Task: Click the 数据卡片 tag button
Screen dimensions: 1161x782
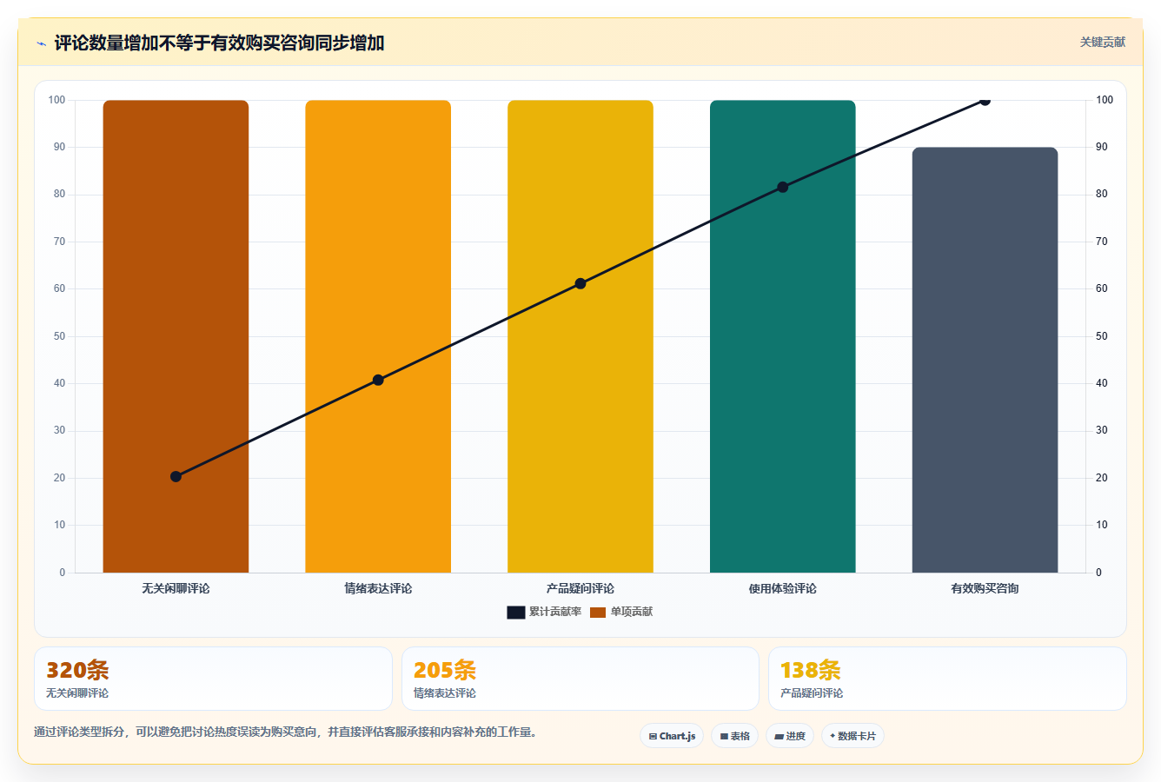Action: pyautogui.click(x=853, y=736)
